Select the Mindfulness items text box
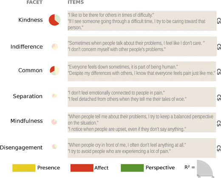Image resolution: width=221 pixels, height=178 pixels. (142, 122)
